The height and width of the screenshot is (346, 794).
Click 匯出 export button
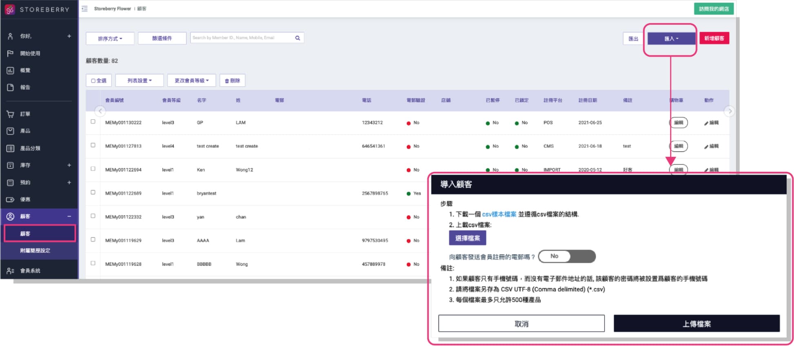coord(633,38)
